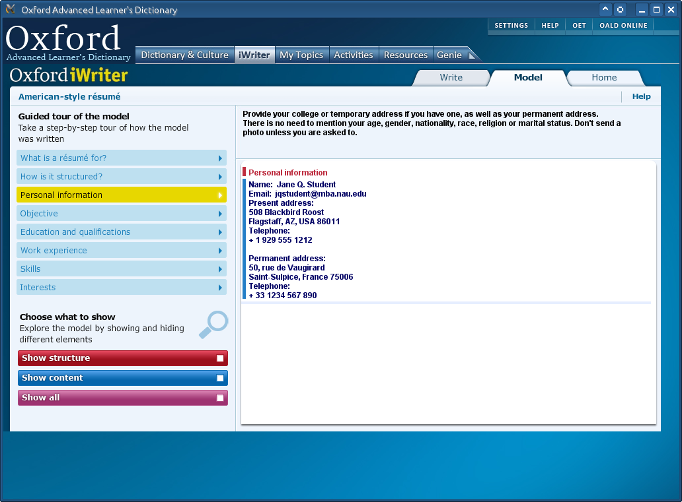
Task: Open SETTINGS in top menu
Action: coord(511,26)
